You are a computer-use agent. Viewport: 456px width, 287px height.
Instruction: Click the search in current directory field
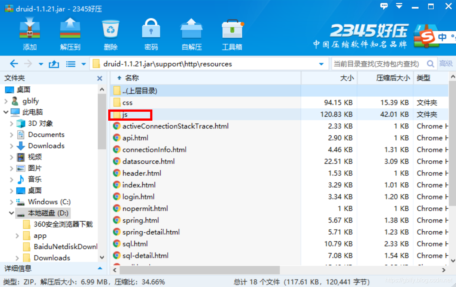(379, 64)
